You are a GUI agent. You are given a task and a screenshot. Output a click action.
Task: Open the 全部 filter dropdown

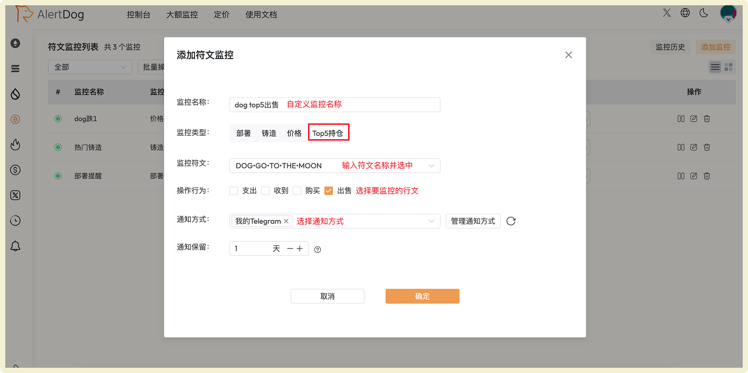pos(90,67)
